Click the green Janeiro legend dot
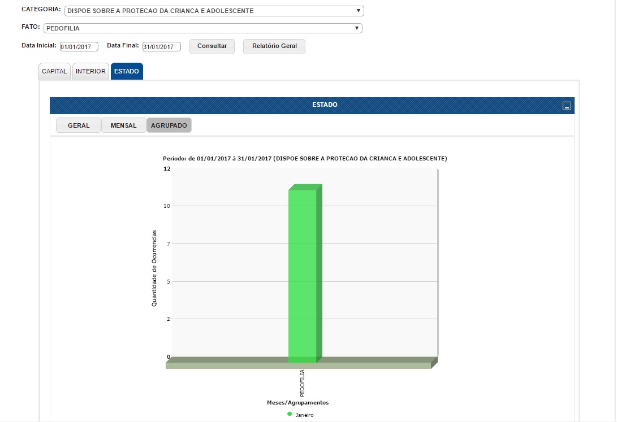617x422 pixels. pos(290,414)
